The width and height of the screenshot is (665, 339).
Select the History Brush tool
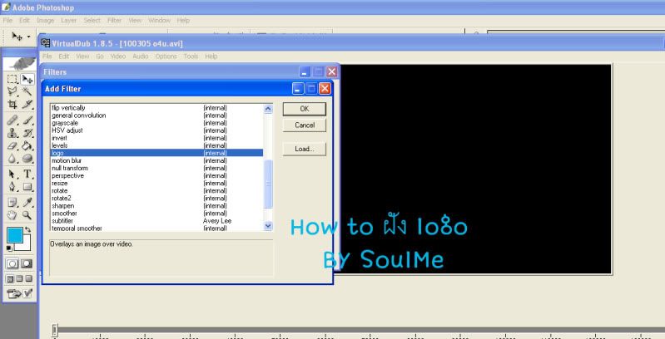pos(27,133)
